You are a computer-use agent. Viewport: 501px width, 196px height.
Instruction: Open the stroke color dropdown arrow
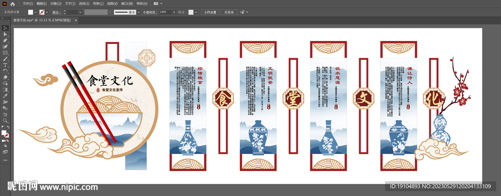pos(47,12)
